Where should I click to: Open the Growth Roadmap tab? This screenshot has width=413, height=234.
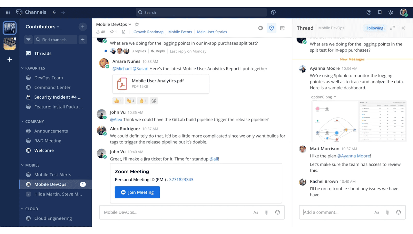click(x=148, y=32)
